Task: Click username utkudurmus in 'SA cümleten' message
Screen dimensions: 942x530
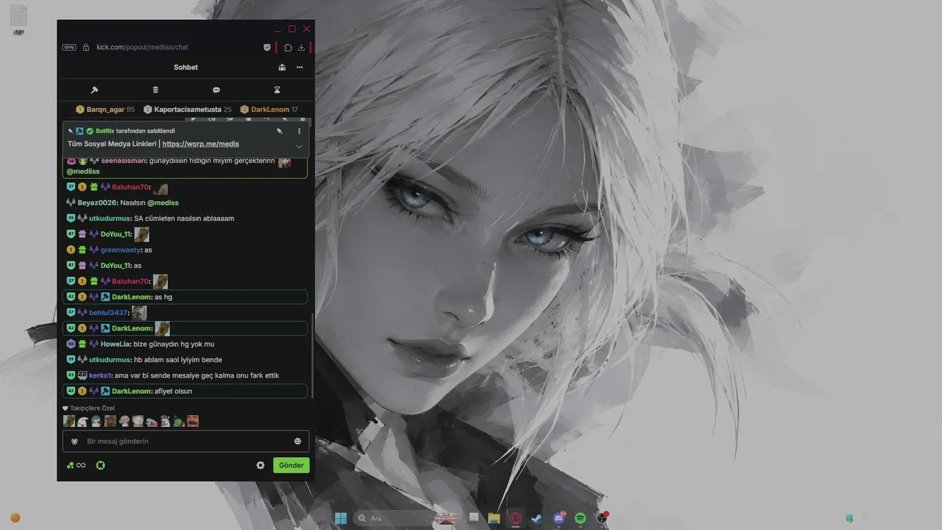Action: (110, 219)
